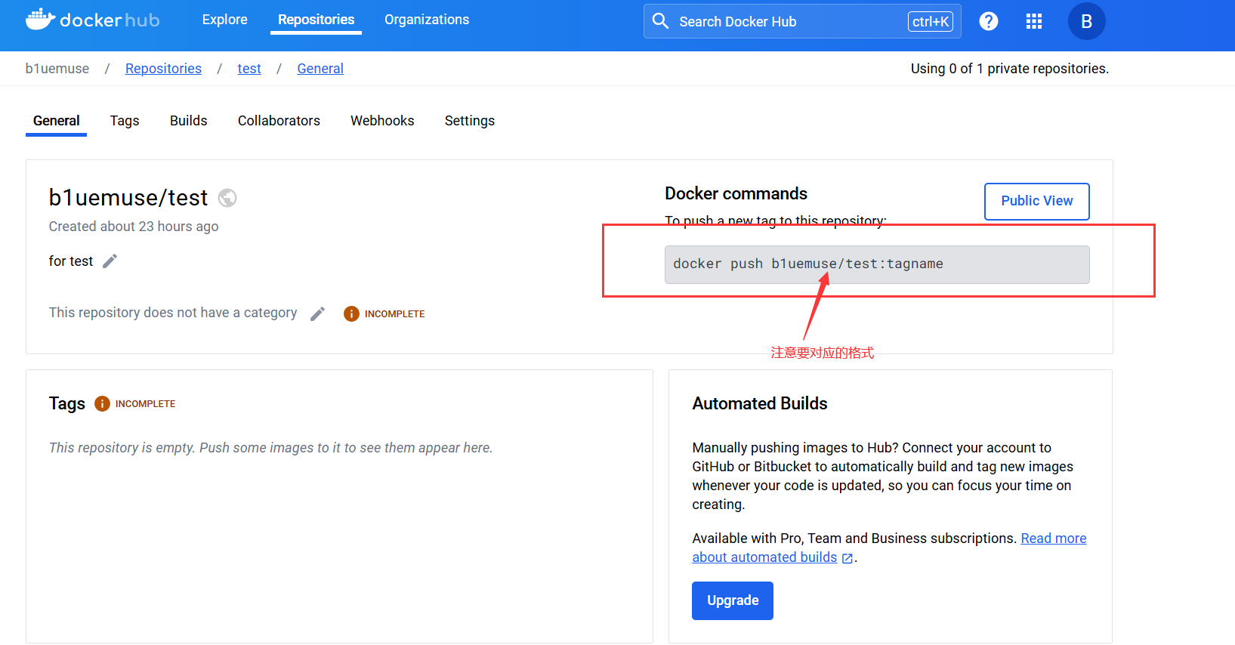The width and height of the screenshot is (1235, 645).
Task: Click the ctrl+K shortcut badge
Action: [x=930, y=22]
